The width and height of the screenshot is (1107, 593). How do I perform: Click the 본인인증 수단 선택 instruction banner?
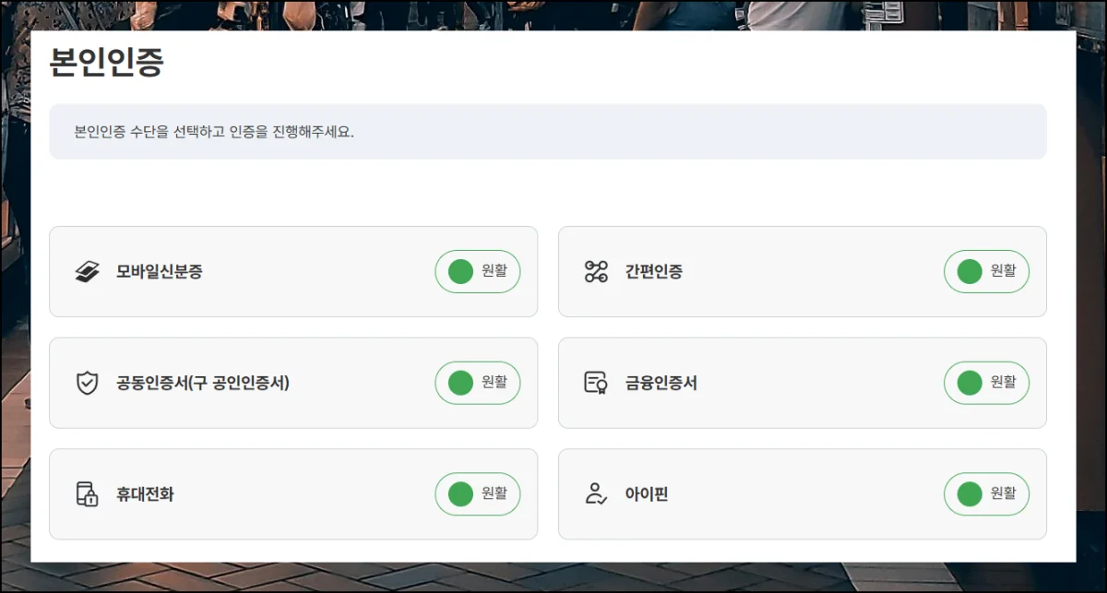pos(548,132)
